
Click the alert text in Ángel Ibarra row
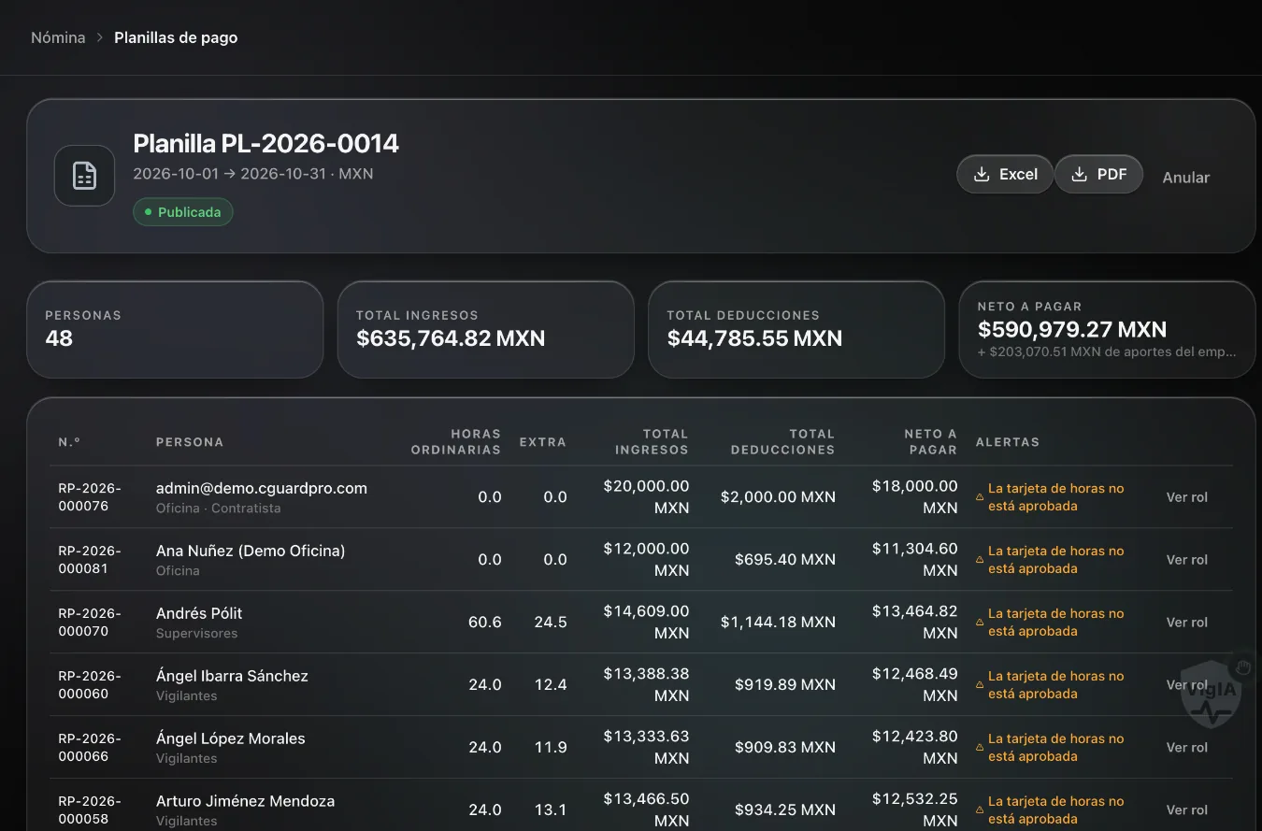[x=1056, y=685]
